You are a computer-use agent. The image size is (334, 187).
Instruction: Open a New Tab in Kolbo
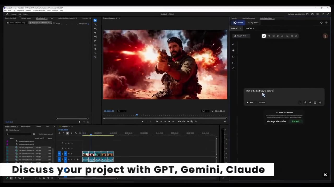[250, 28]
